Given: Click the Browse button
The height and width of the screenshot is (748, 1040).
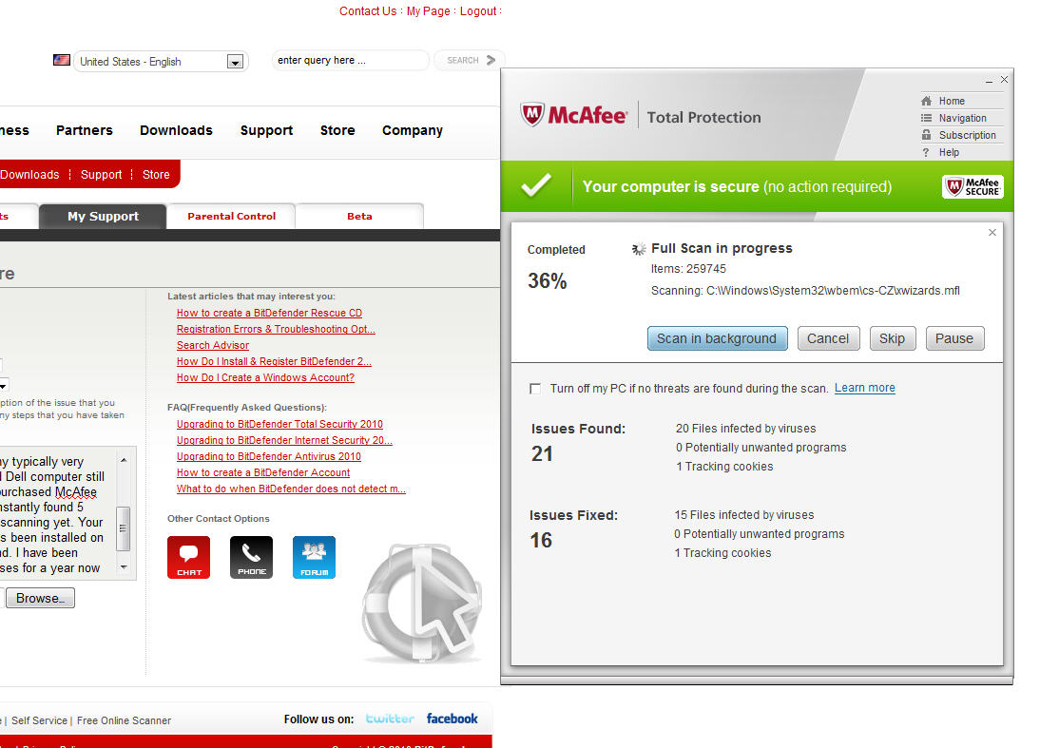Looking at the screenshot, I should [41, 598].
